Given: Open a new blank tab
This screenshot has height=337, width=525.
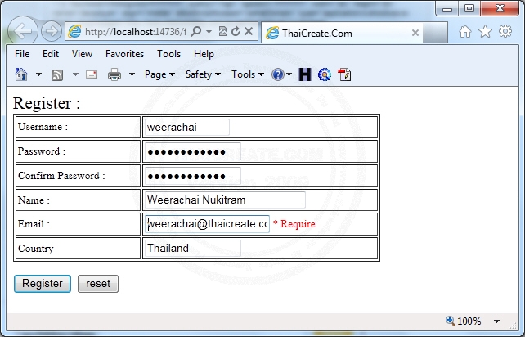Looking at the screenshot, I should pos(436,33).
